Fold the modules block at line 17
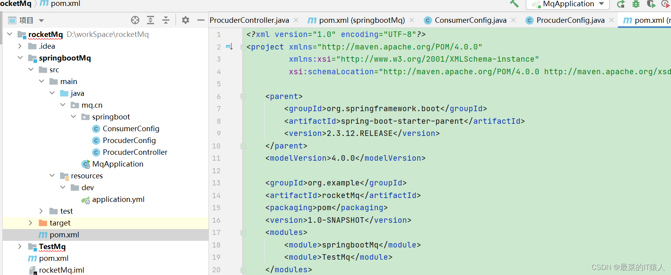Screen dimensions: 671x275 pos(243,233)
